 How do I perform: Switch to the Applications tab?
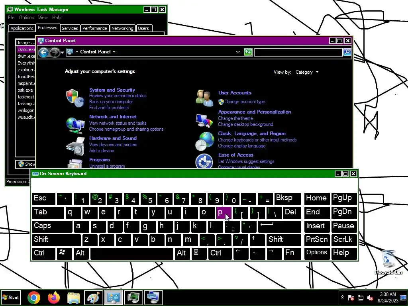22,28
